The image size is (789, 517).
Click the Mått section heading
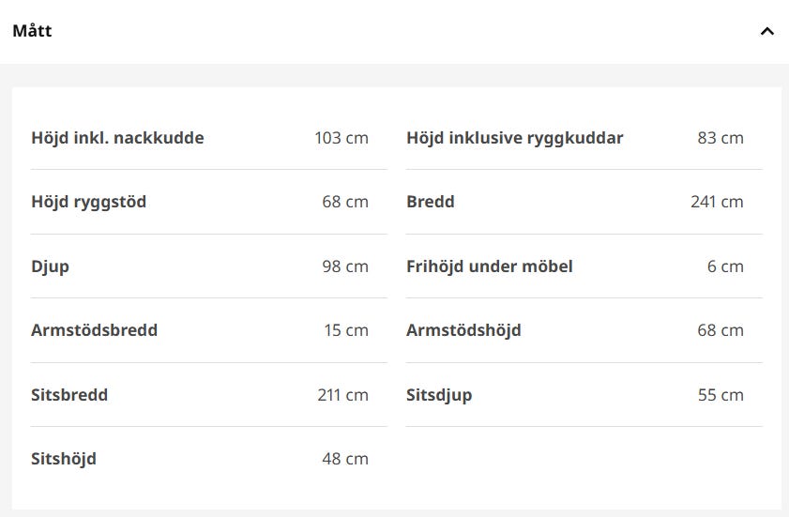pyautogui.click(x=32, y=31)
